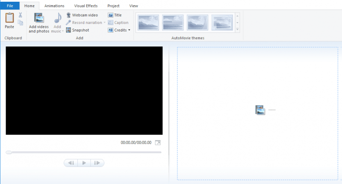
Task: Go to previous row of AutoMovie themes
Action: [237, 16]
